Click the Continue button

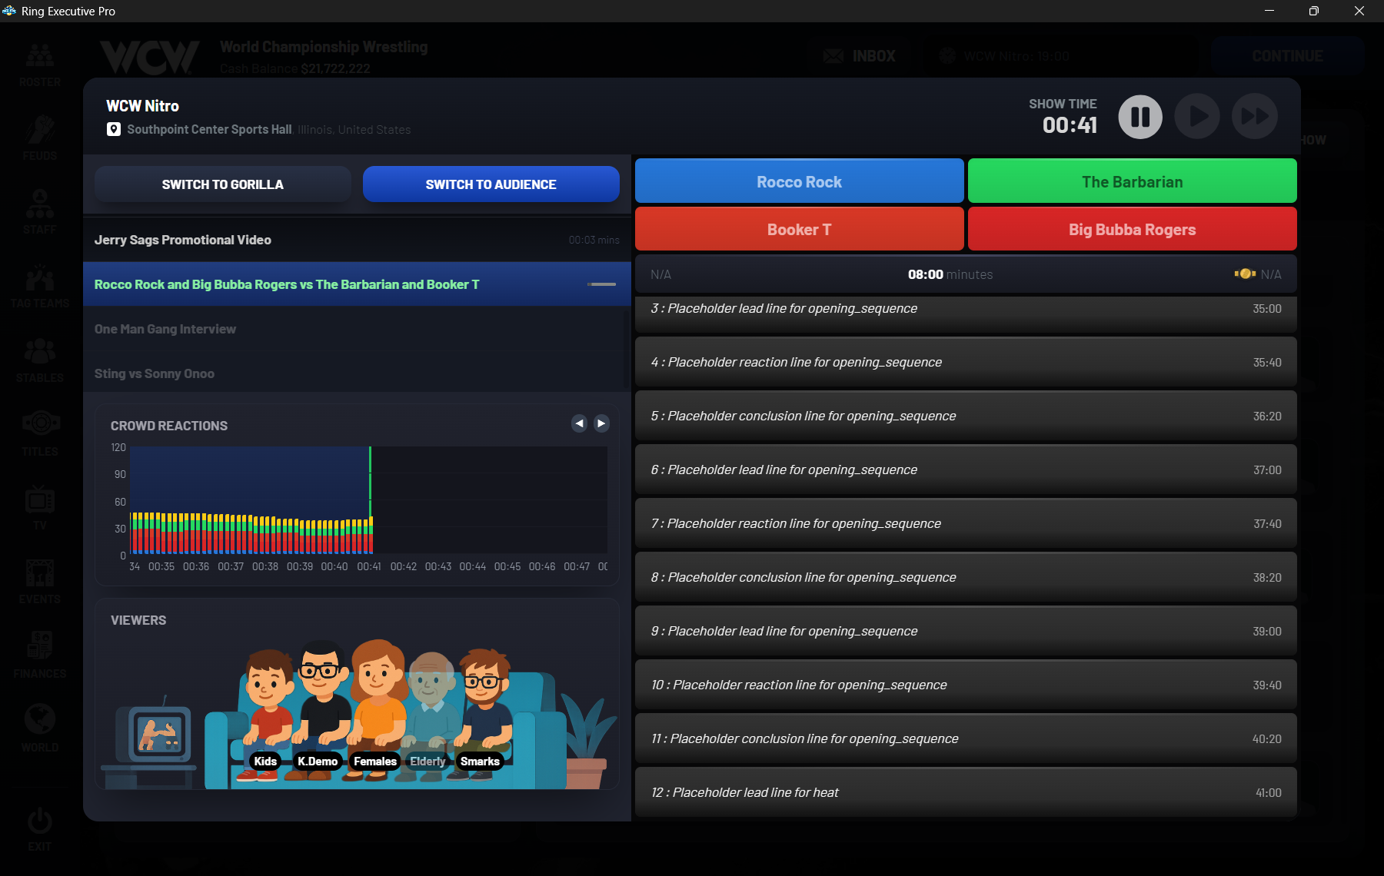tap(1287, 56)
